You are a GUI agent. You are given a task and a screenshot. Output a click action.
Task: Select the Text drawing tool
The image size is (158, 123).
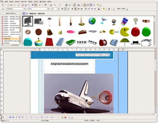tap(20, 117)
